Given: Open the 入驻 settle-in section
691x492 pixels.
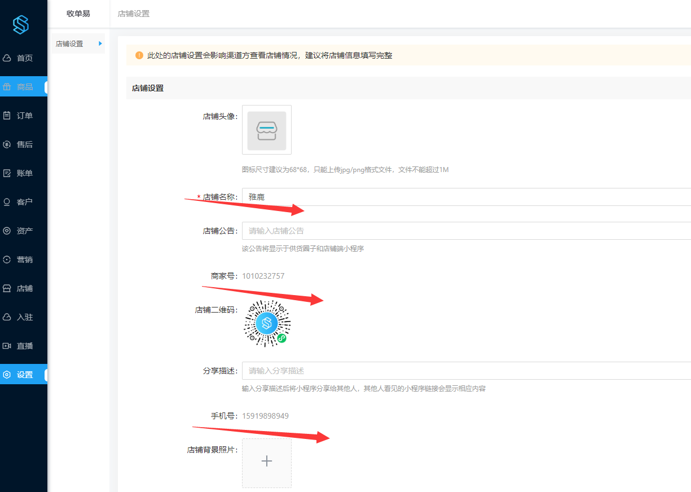Looking at the screenshot, I should point(24,317).
